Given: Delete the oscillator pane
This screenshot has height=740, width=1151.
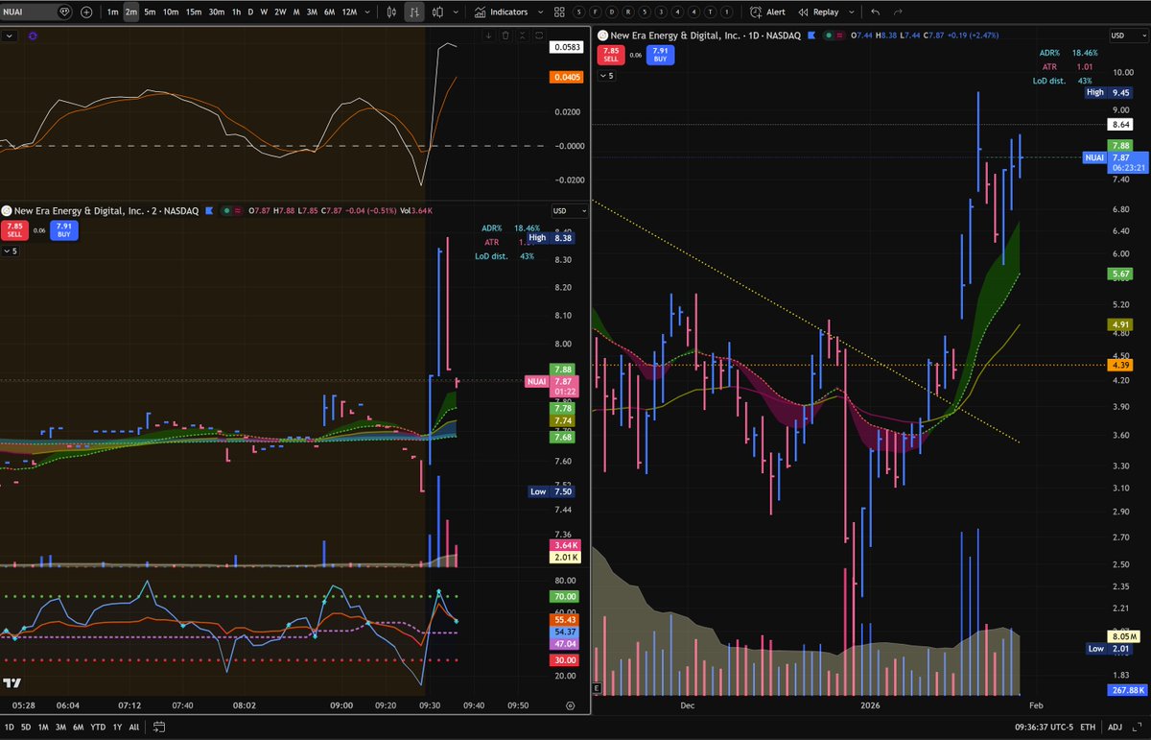Looking at the screenshot, I should click(506, 36).
